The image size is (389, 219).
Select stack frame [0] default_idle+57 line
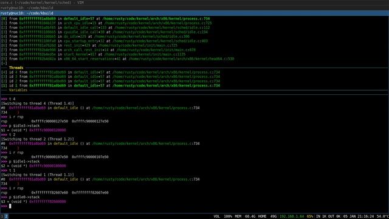tap(105, 19)
